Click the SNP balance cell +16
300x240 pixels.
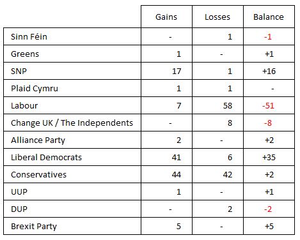pos(269,71)
